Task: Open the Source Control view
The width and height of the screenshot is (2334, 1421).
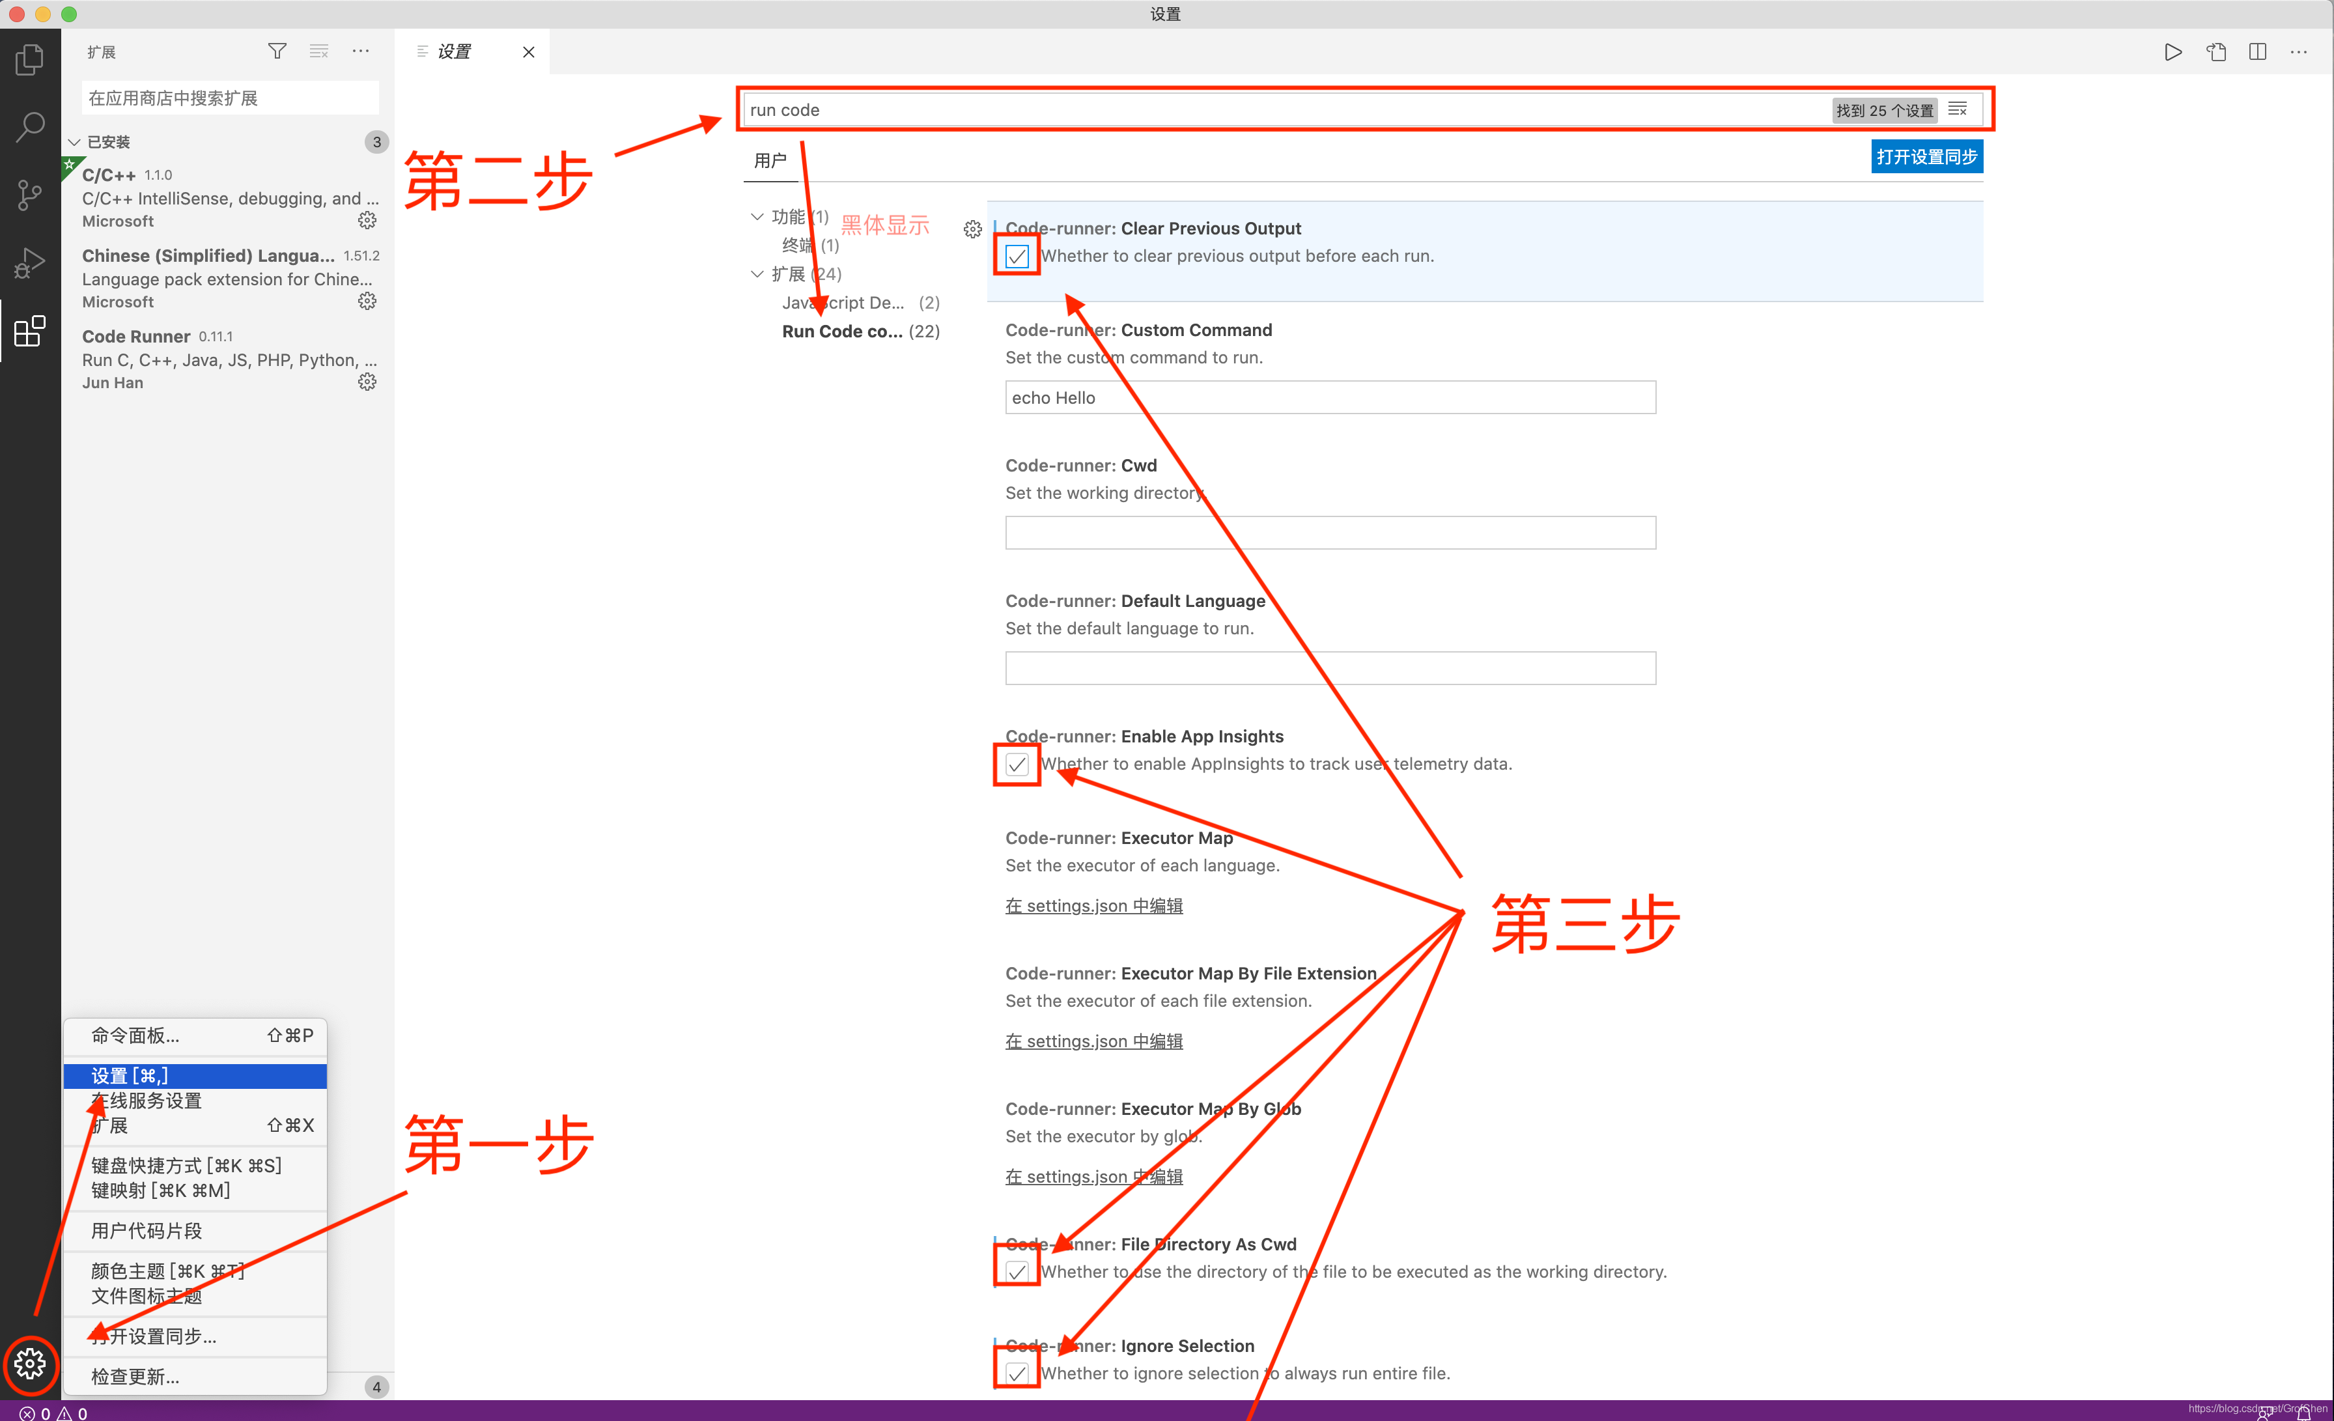Action: pos(29,195)
